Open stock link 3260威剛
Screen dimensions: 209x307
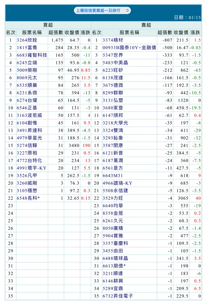pyautogui.click(x=27, y=183)
